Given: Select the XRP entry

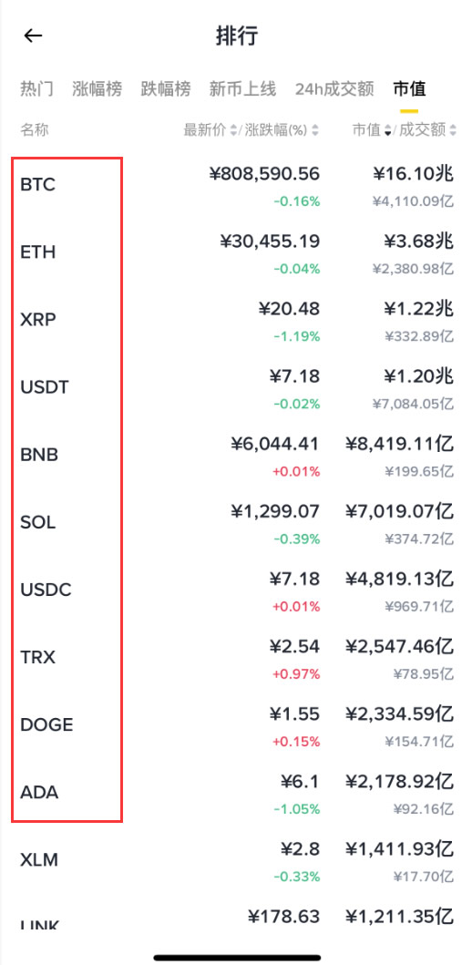Looking at the screenshot, I should click(x=236, y=320).
